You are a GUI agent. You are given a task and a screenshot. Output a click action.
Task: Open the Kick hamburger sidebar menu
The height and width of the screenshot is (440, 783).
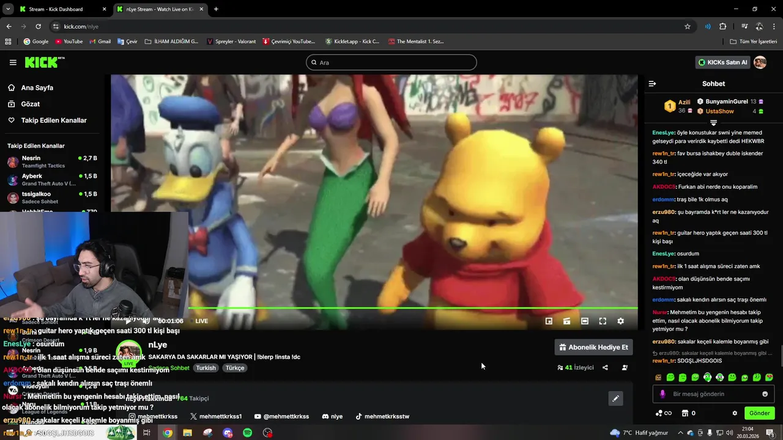click(13, 62)
